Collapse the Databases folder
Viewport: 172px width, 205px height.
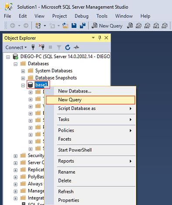[15, 64]
